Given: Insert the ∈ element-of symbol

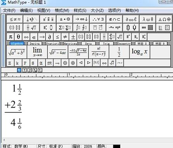Looking at the screenshot, I should tap(34, 37).
